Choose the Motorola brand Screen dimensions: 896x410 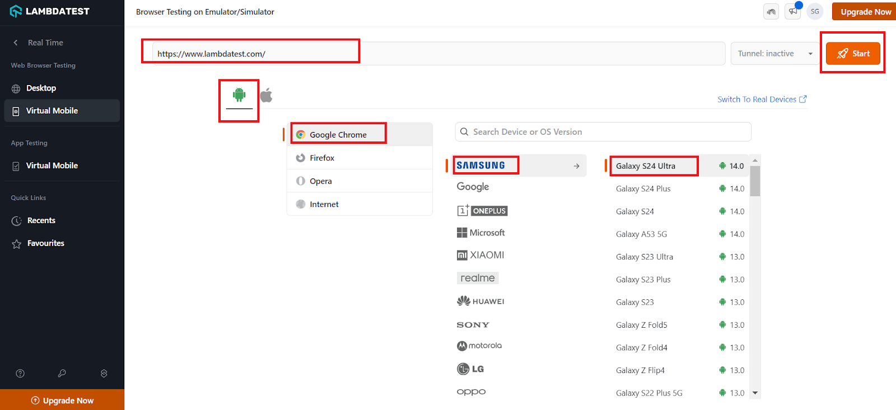pos(479,346)
